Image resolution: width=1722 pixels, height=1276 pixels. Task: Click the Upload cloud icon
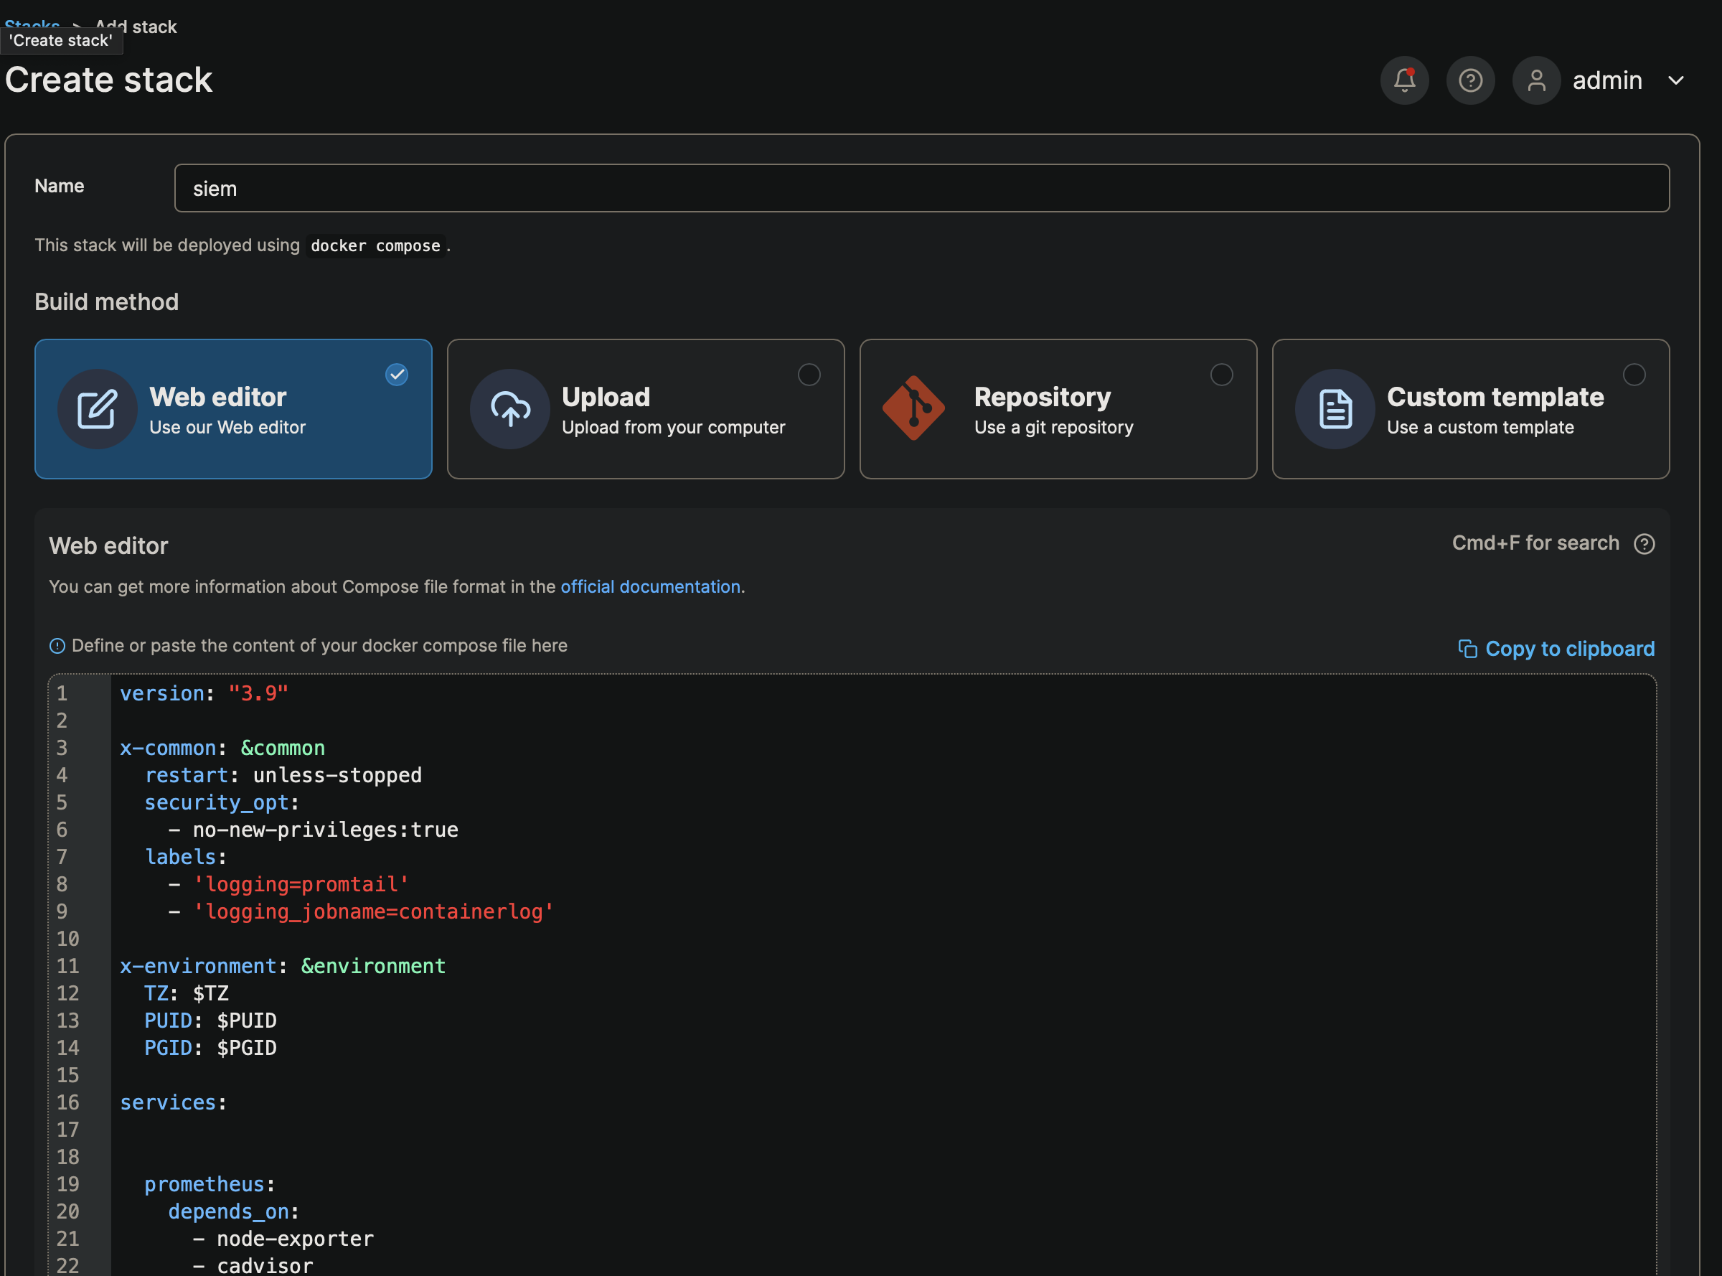coord(509,408)
